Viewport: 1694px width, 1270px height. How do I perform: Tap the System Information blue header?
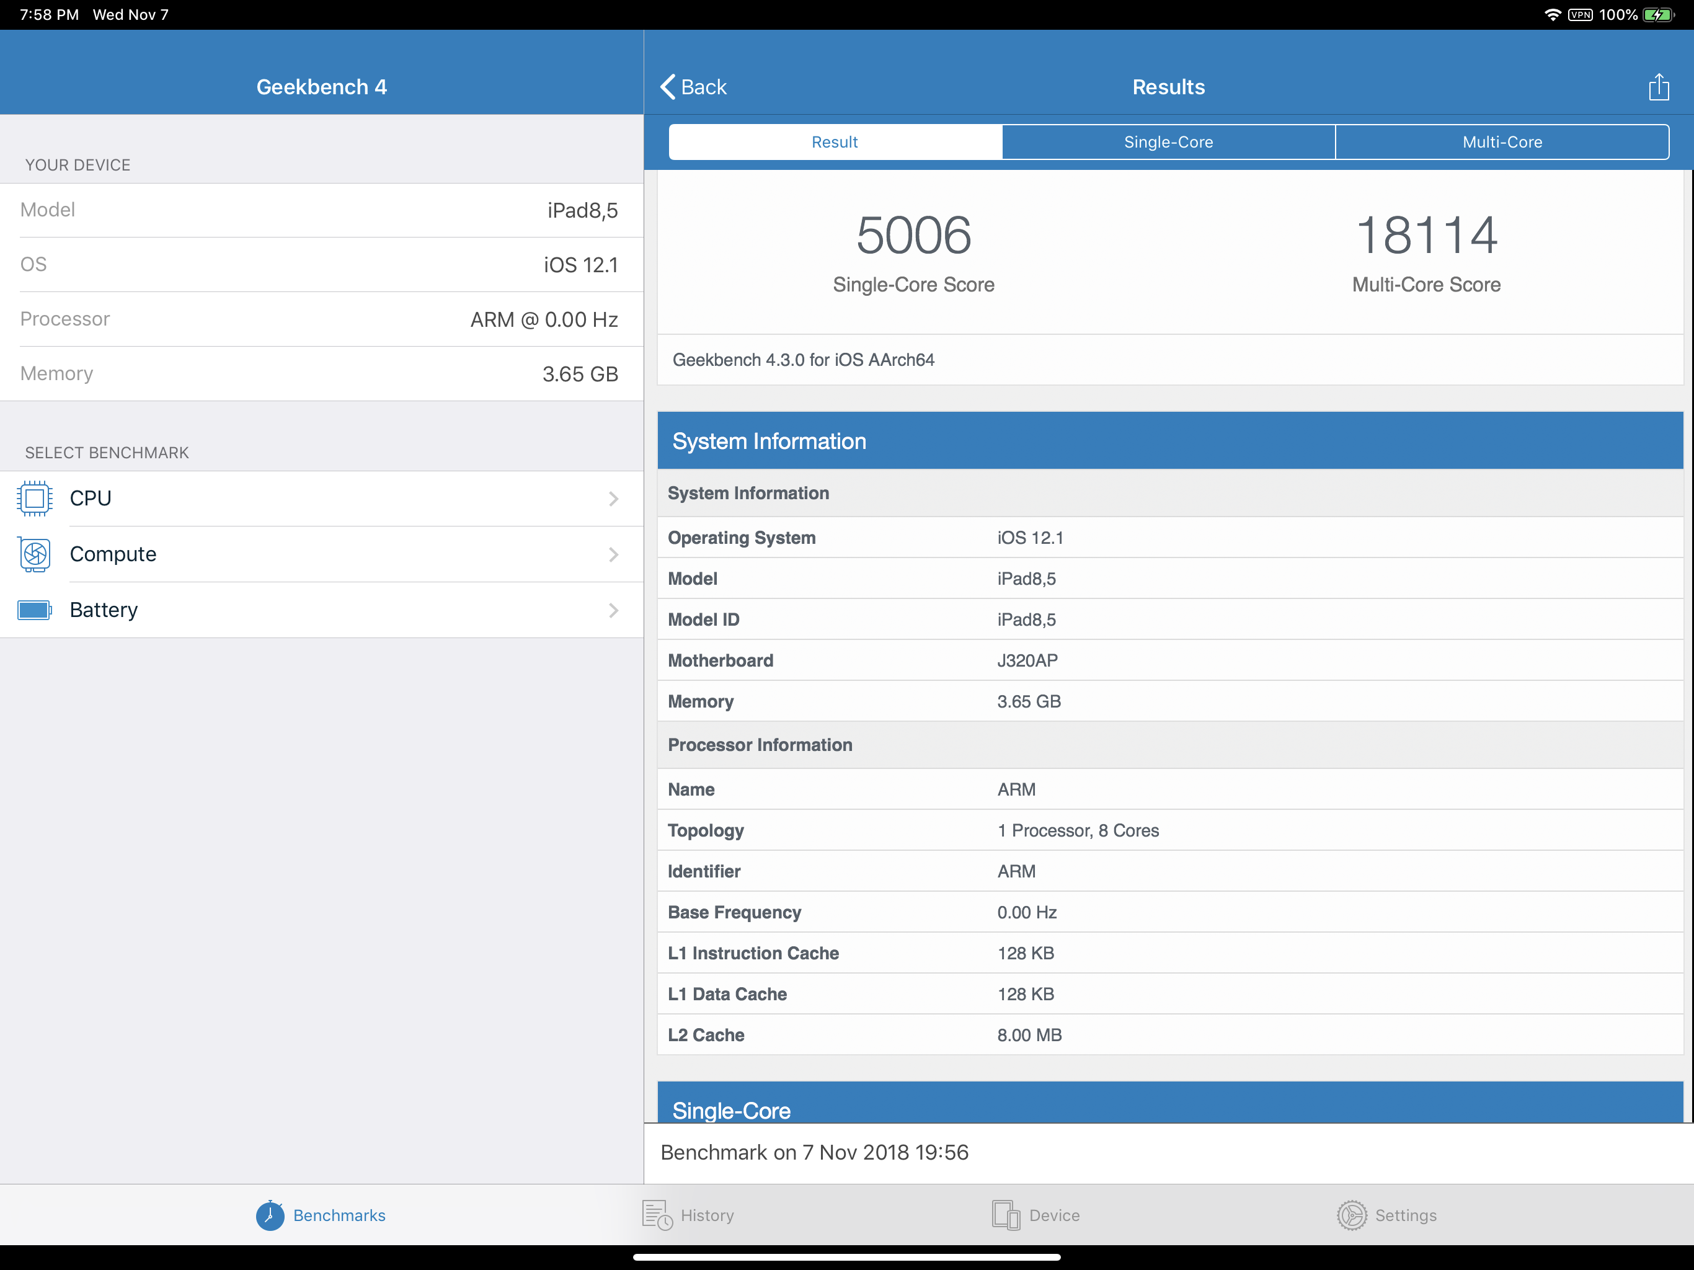[1170, 441]
